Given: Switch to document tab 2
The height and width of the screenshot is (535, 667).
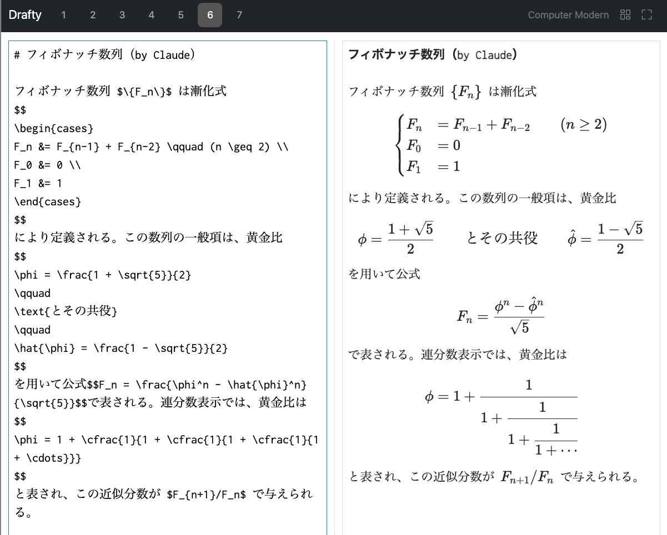Looking at the screenshot, I should click(93, 15).
